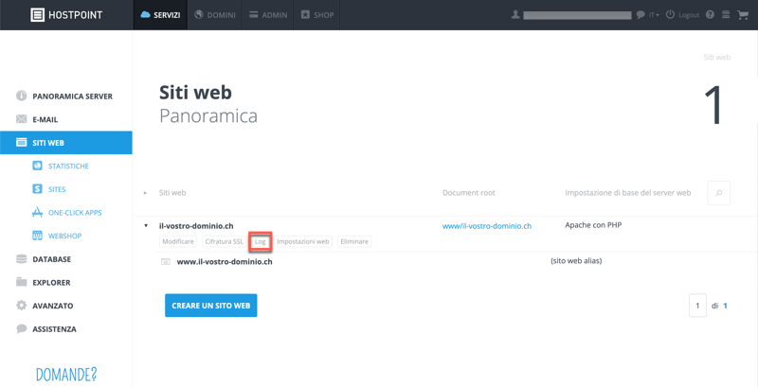Expand the Siti web column header arrow

click(145, 193)
